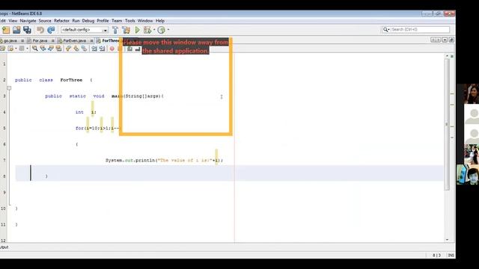The height and width of the screenshot is (269, 479).
Task: Click the Open Project toolbar icon
Action: (16, 30)
